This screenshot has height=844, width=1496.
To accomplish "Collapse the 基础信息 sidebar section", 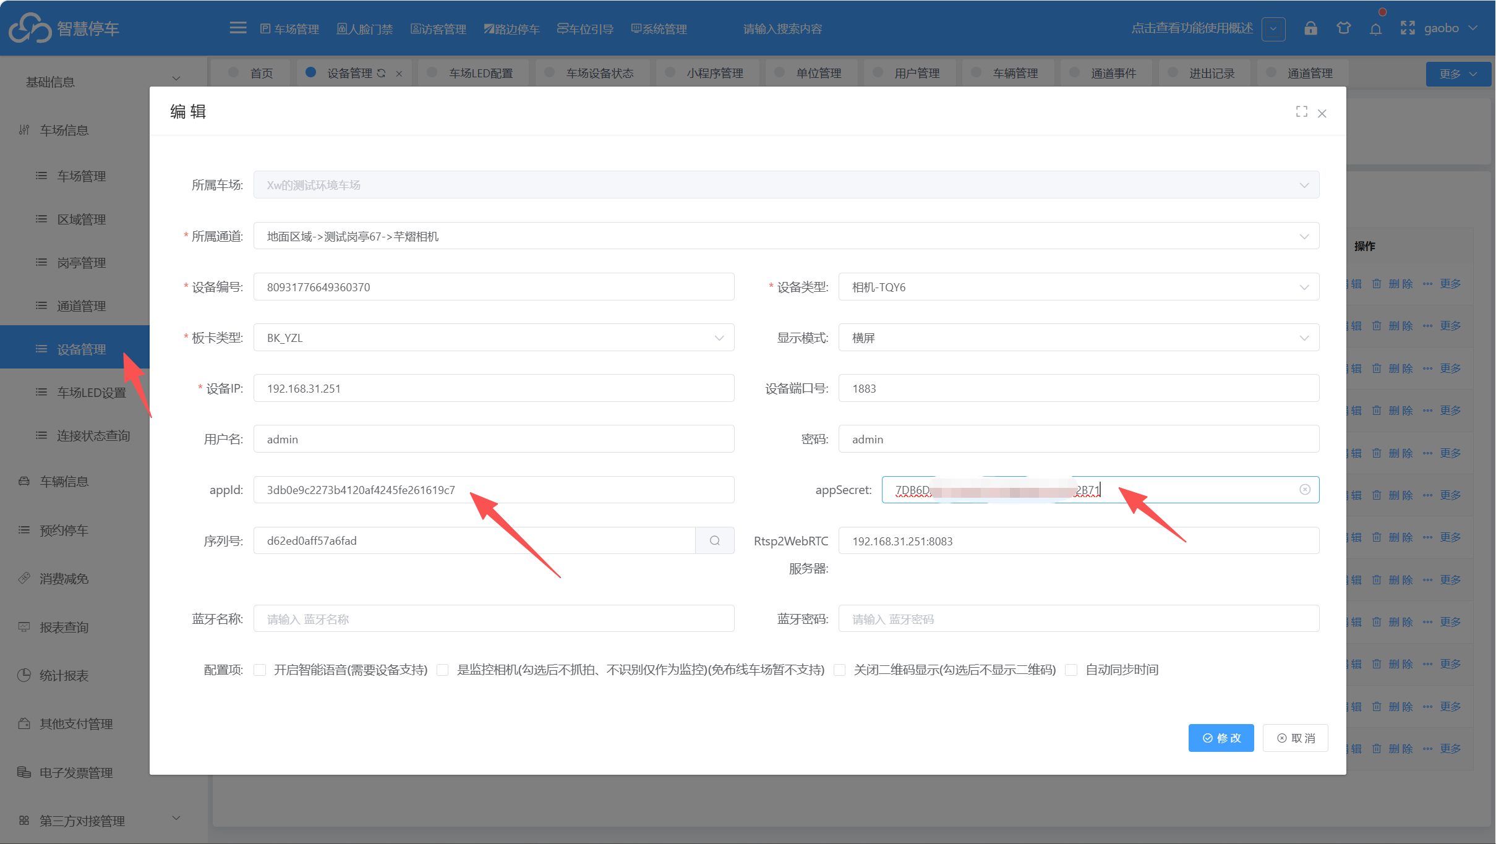I will (176, 79).
